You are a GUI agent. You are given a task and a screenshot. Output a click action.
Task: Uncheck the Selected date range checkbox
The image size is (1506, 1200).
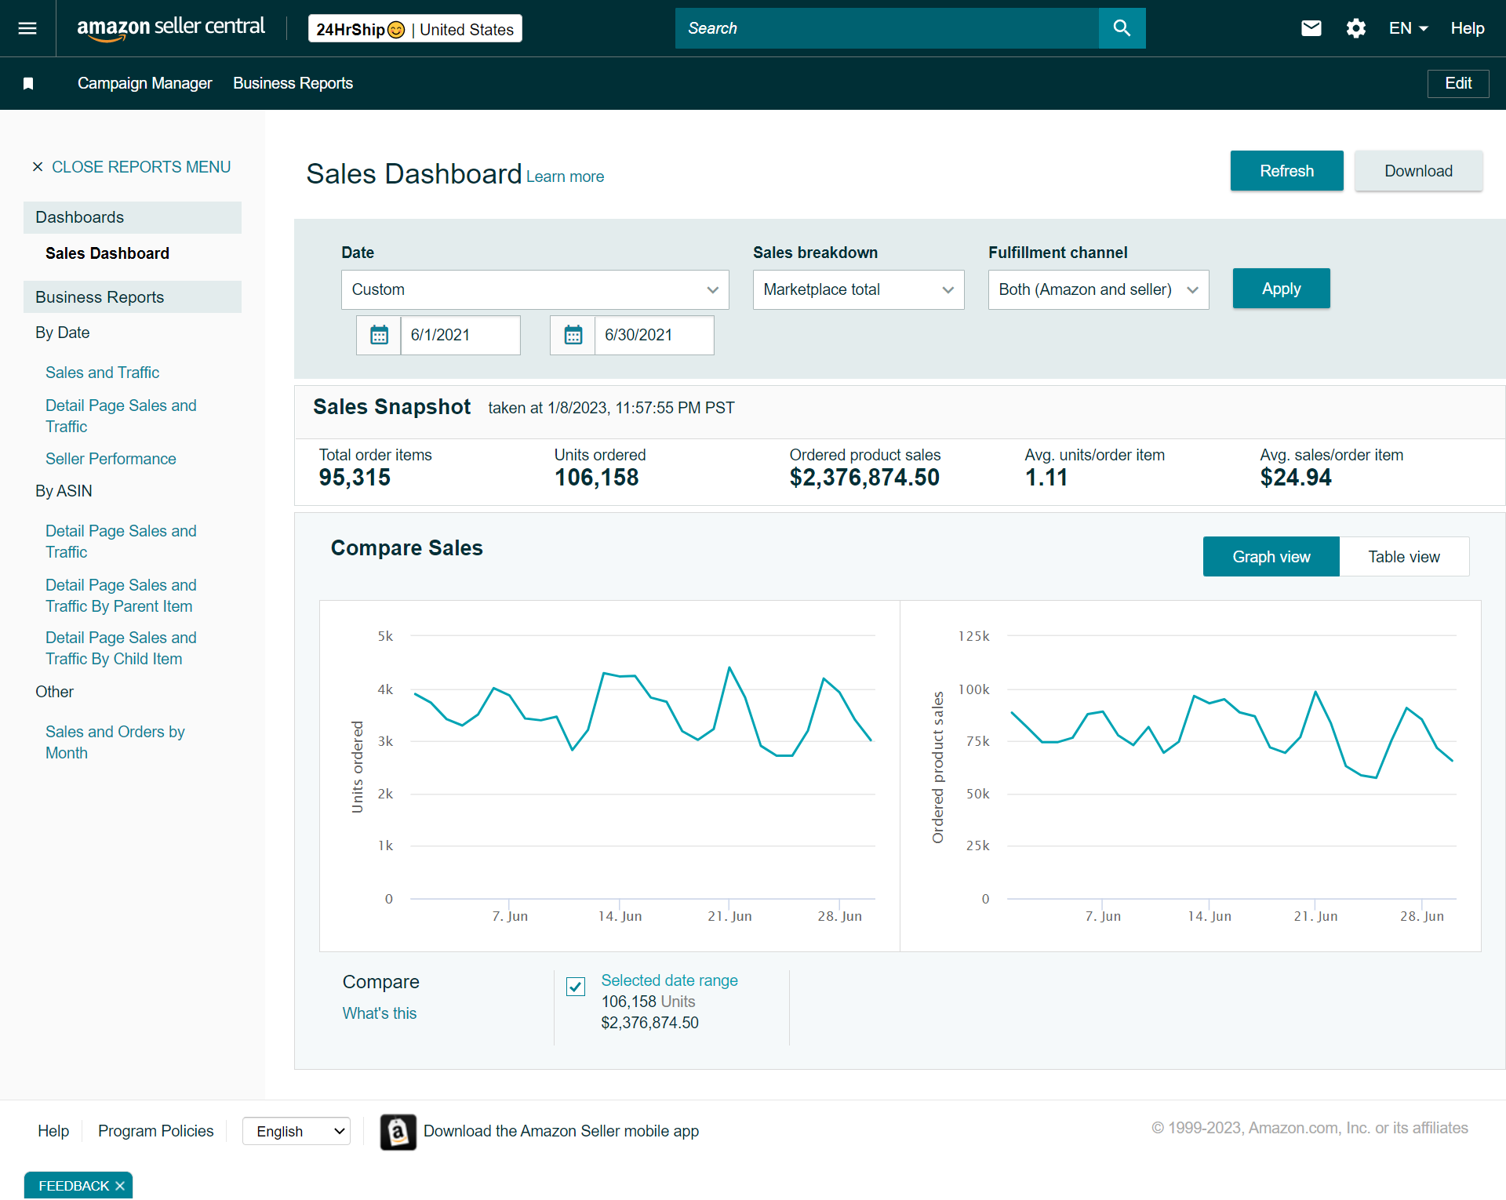576,986
